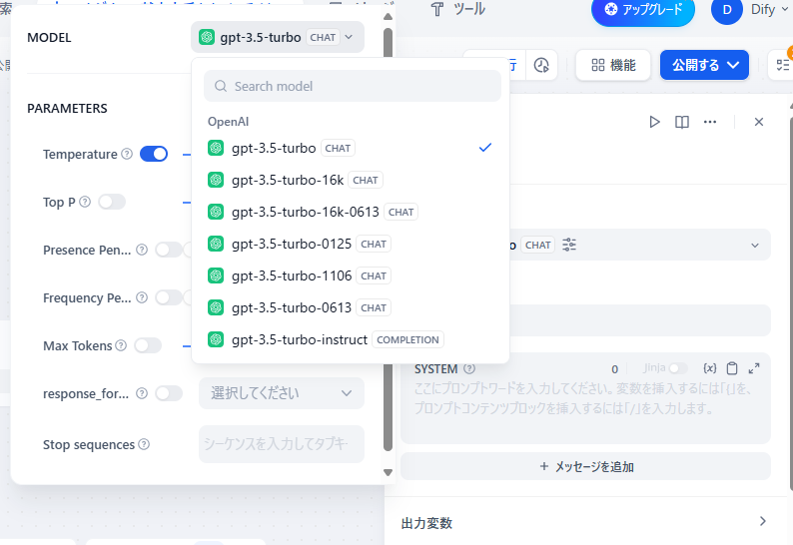Click the D user avatar
Image resolution: width=793 pixels, height=545 pixels.
pos(727,10)
